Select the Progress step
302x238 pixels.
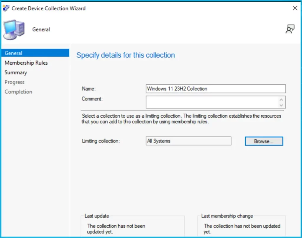(14, 82)
